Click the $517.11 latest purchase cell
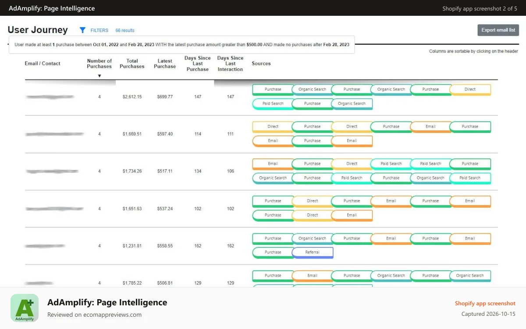This screenshot has height=329, width=526. pos(165,171)
